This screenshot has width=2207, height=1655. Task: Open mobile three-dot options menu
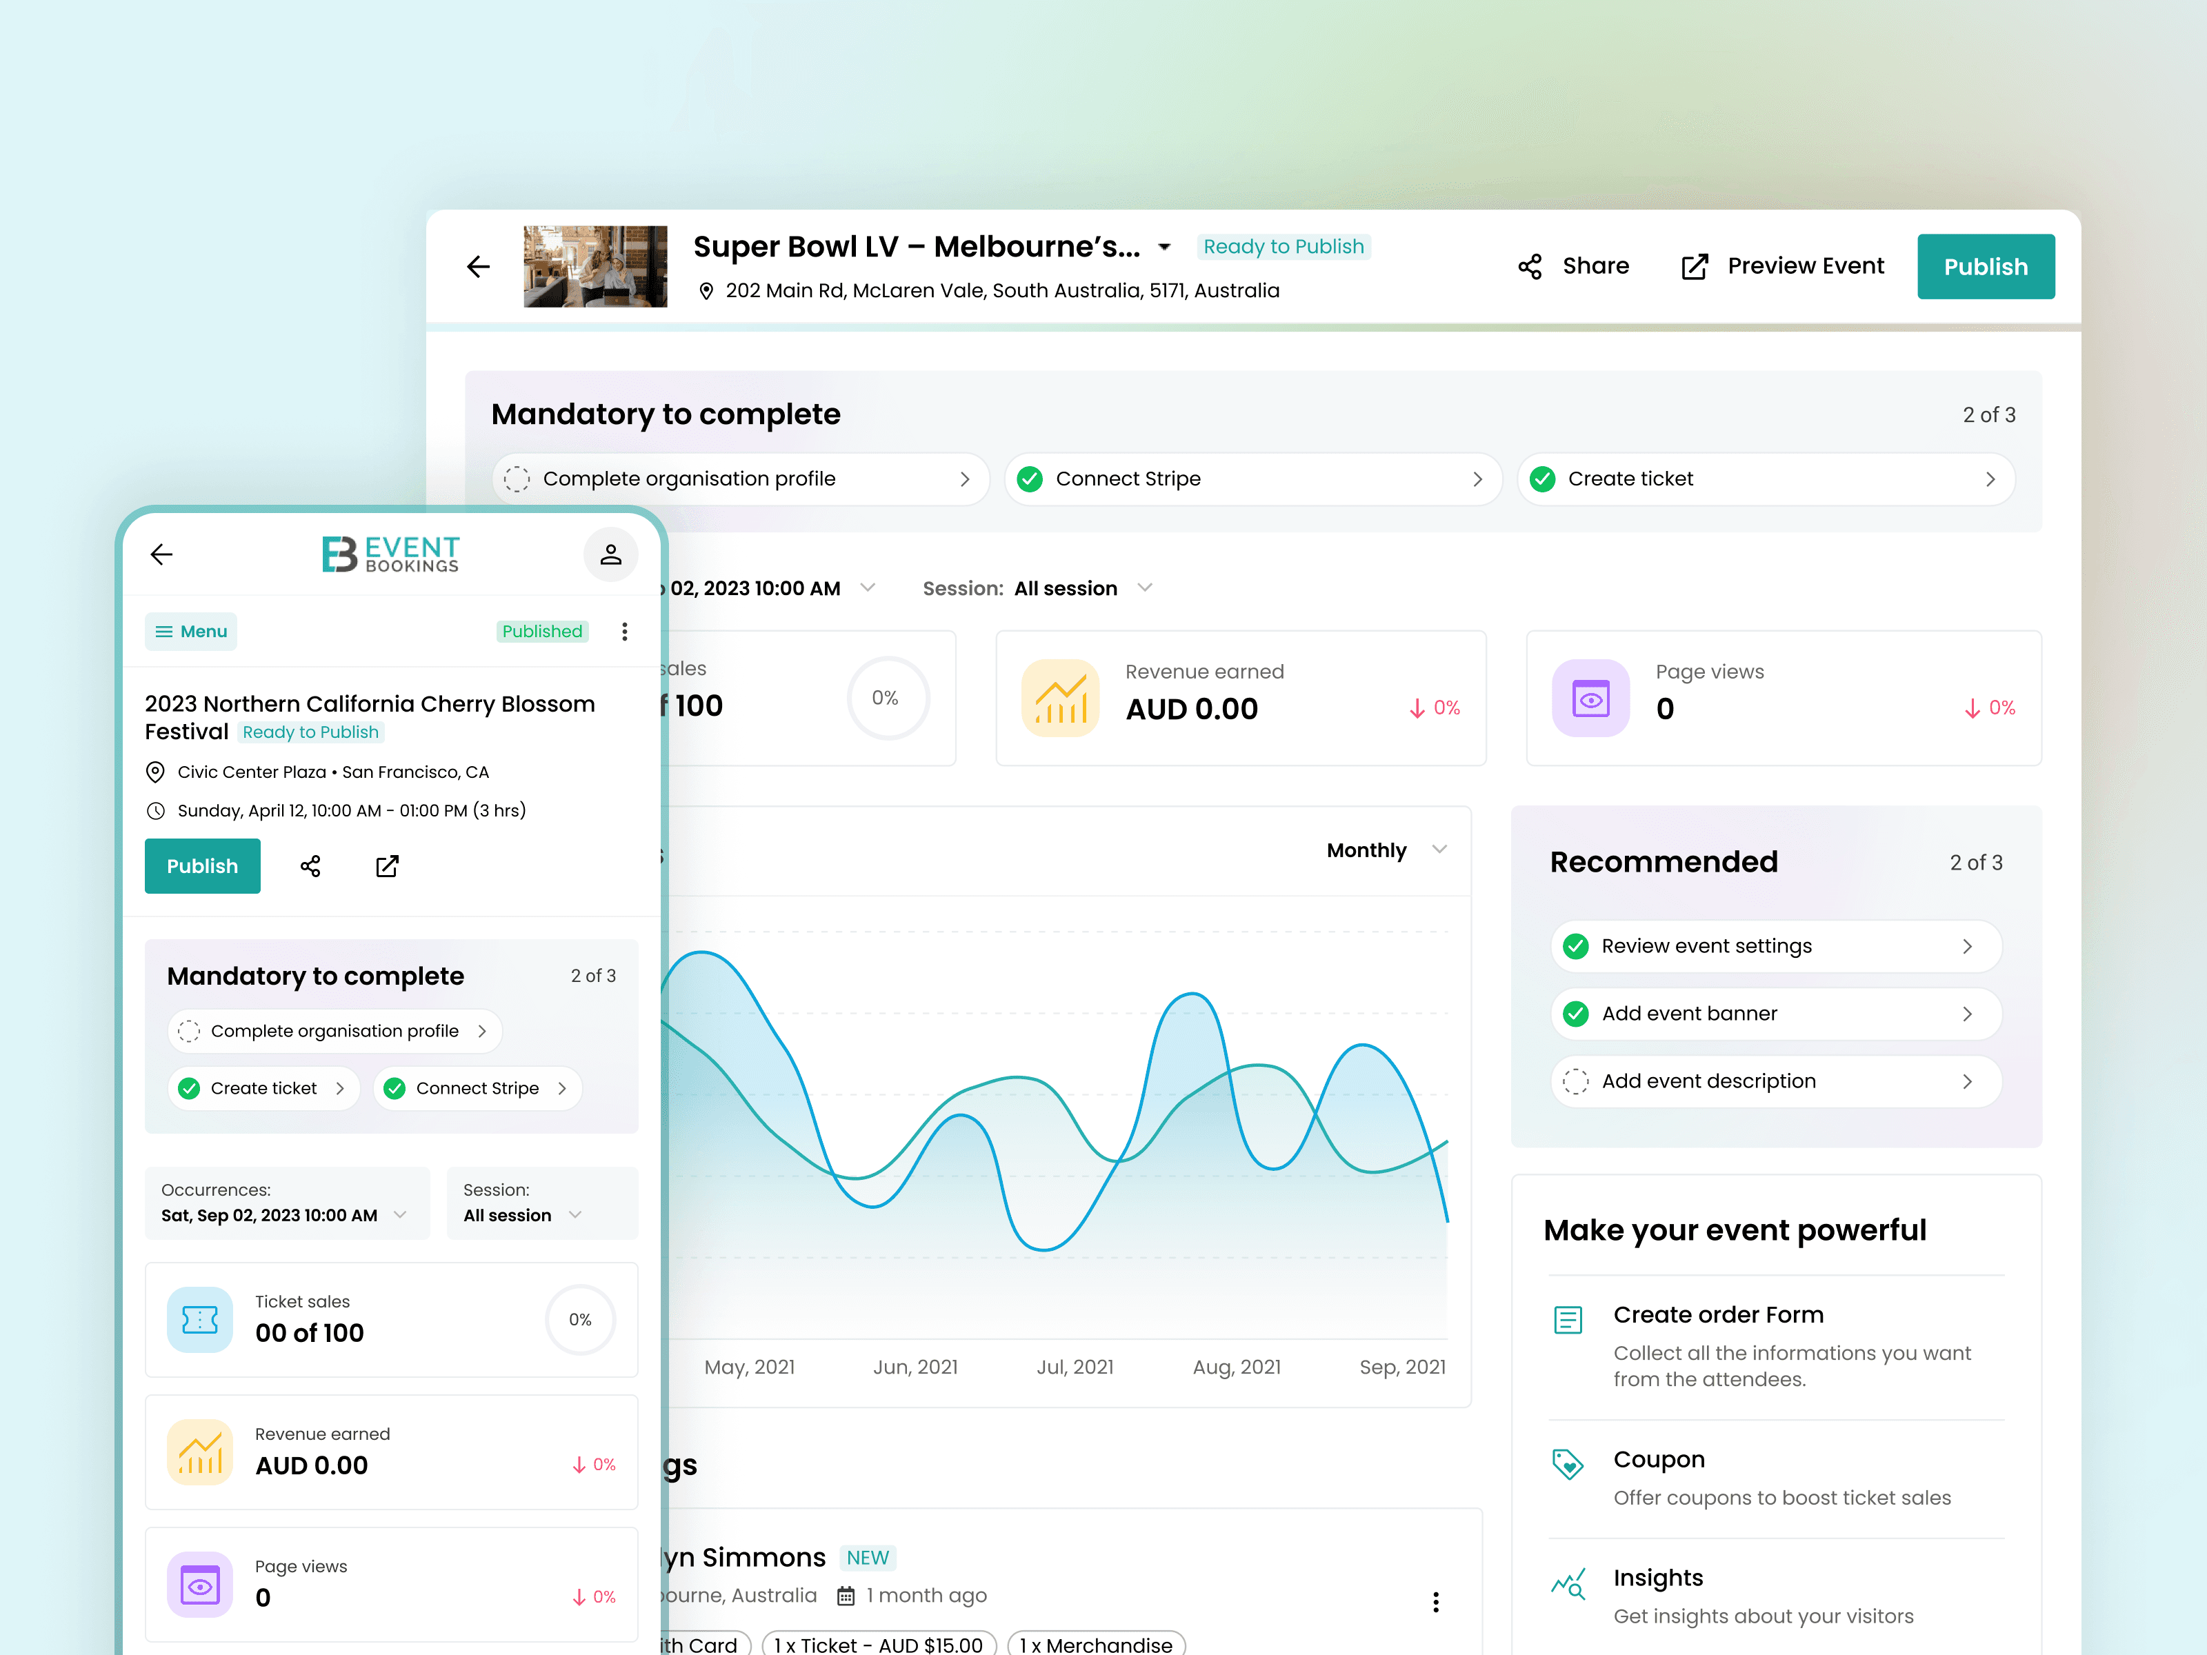pos(625,632)
